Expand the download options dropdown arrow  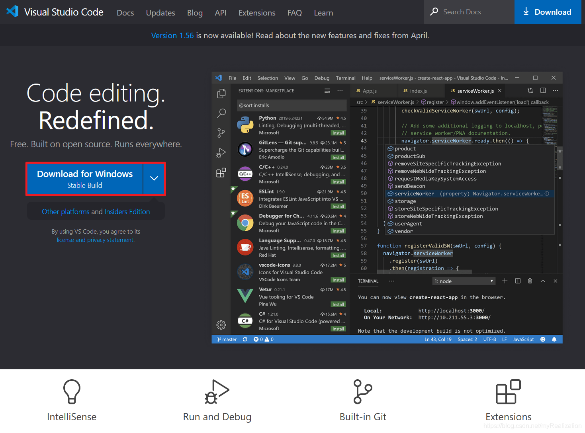click(154, 179)
